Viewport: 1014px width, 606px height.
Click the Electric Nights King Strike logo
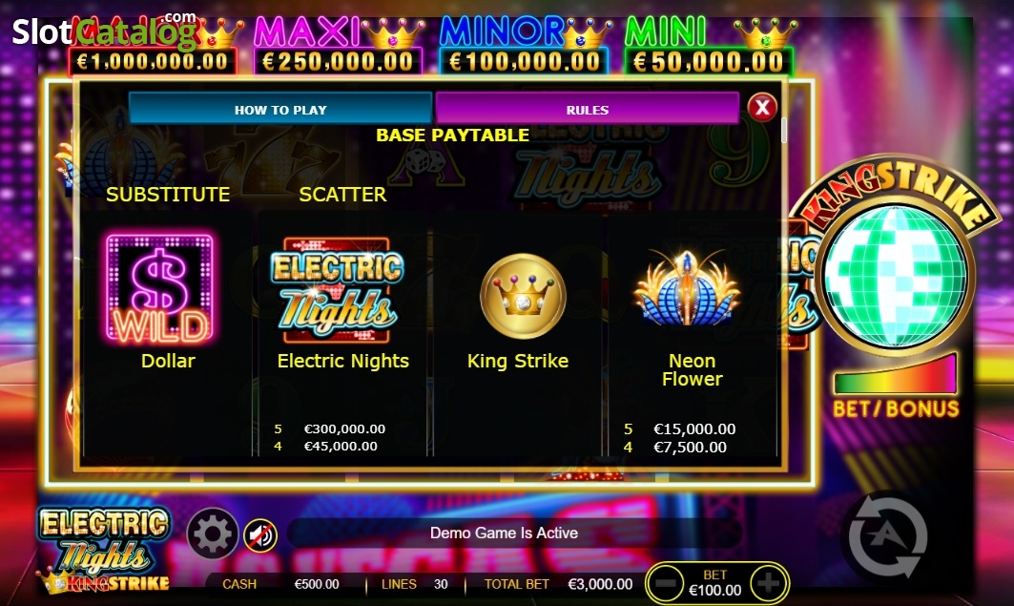point(103,551)
